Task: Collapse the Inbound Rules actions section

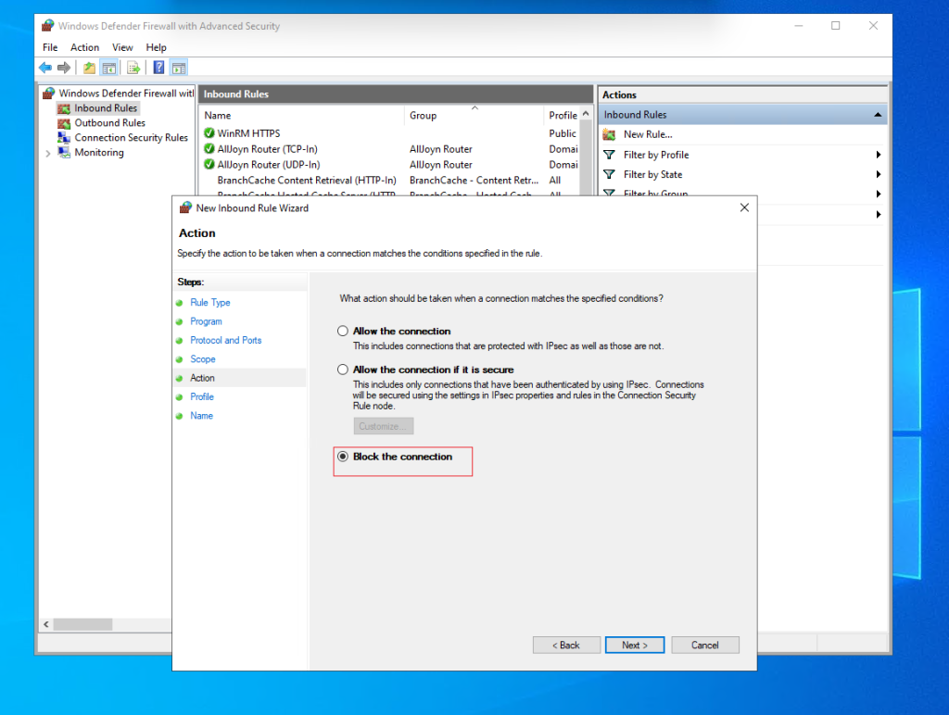Action: [x=878, y=114]
